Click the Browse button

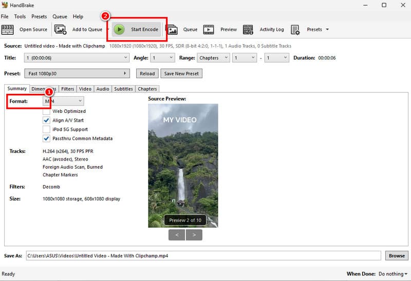point(397,255)
